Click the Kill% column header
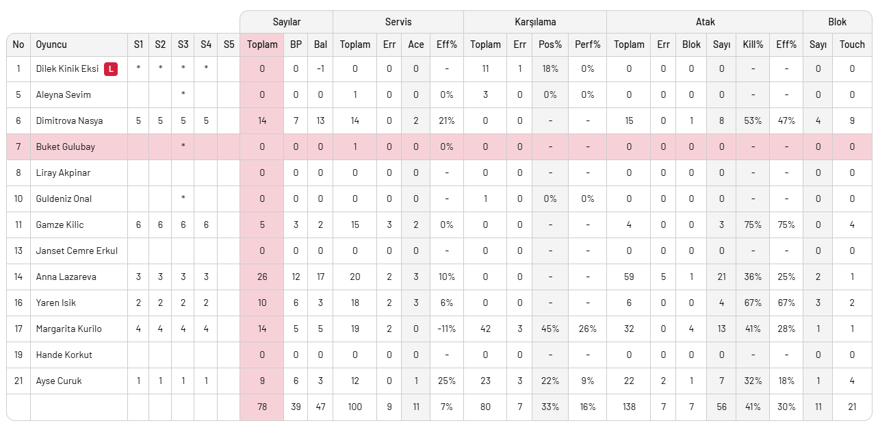 point(753,44)
